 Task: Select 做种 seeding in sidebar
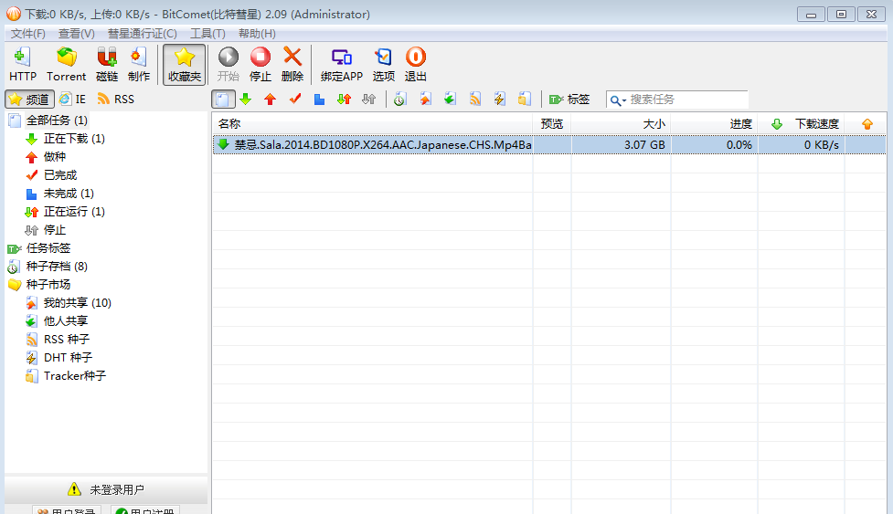click(x=55, y=156)
